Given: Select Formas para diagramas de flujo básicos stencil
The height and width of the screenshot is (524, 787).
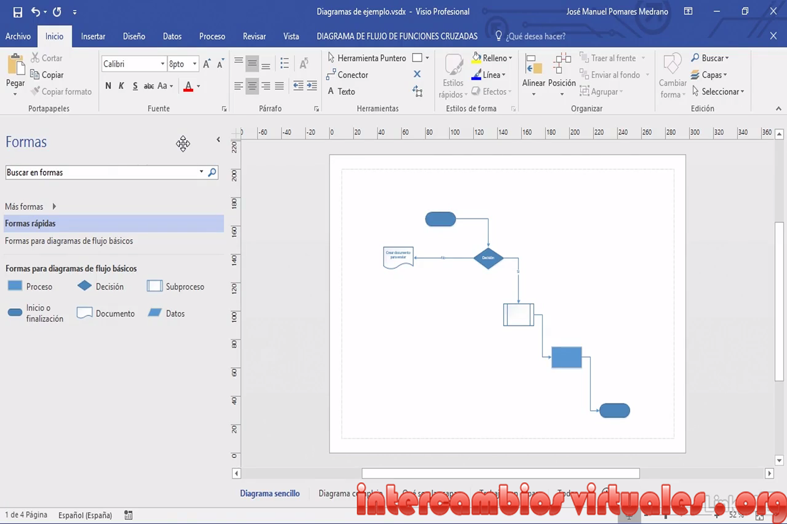Looking at the screenshot, I should point(69,241).
